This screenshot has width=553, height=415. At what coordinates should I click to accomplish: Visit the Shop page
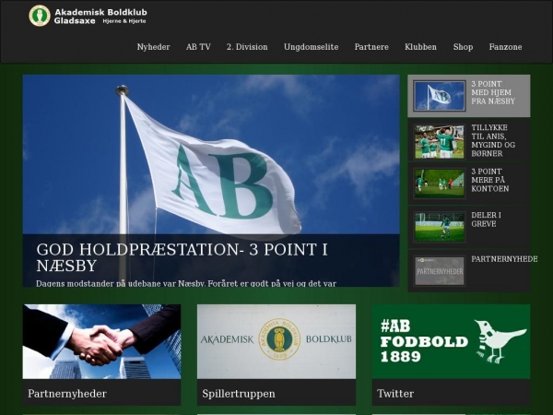(x=463, y=47)
